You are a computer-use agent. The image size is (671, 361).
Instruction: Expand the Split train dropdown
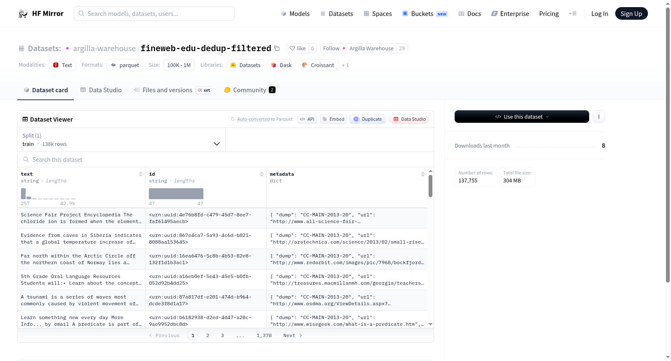coord(121,140)
